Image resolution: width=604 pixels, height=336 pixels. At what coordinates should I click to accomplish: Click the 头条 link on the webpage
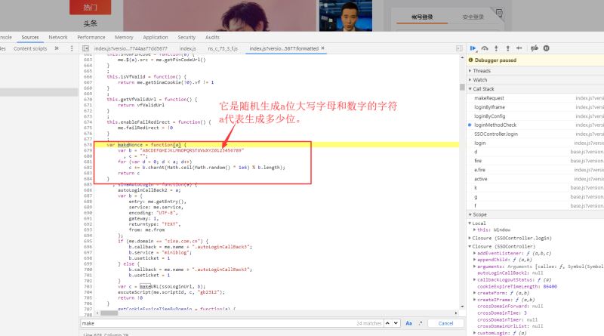[90, 23]
